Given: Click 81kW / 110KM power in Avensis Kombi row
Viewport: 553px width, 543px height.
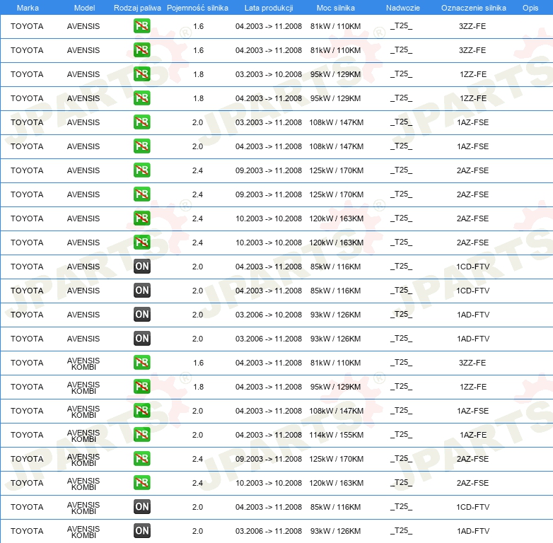Looking at the screenshot, I should click(x=335, y=363).
